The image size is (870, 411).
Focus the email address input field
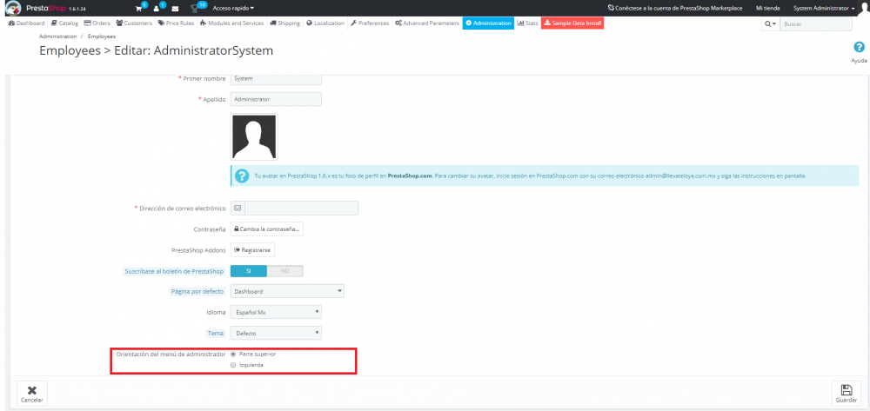point(301,209)
